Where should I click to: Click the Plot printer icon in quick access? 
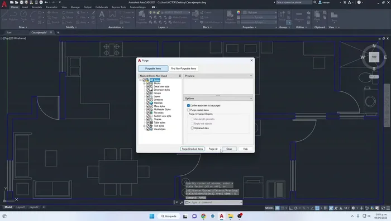pyautogui.click(x=41, y=2)
